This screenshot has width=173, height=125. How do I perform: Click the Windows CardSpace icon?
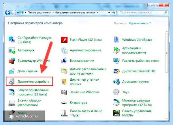[116, 40]
